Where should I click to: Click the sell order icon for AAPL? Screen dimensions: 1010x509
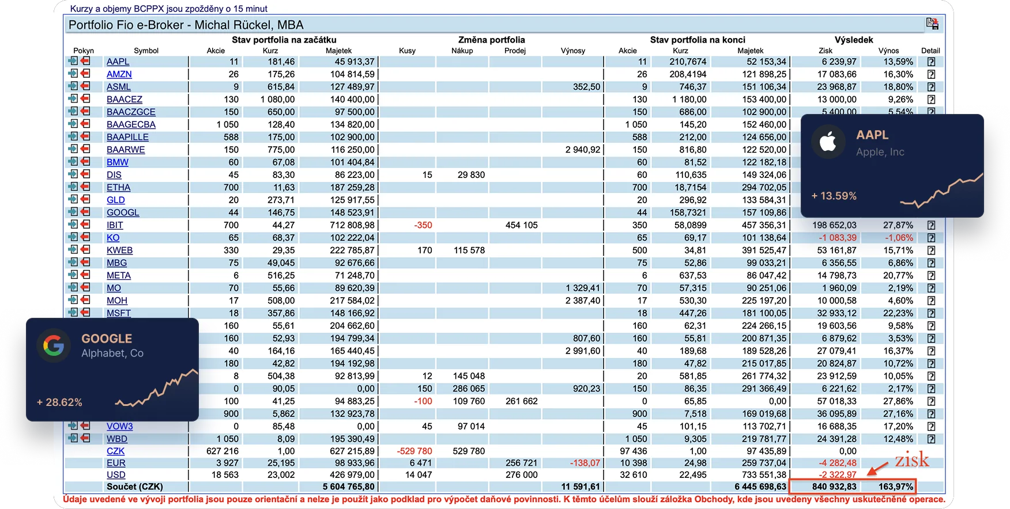[x=85, y=61]
